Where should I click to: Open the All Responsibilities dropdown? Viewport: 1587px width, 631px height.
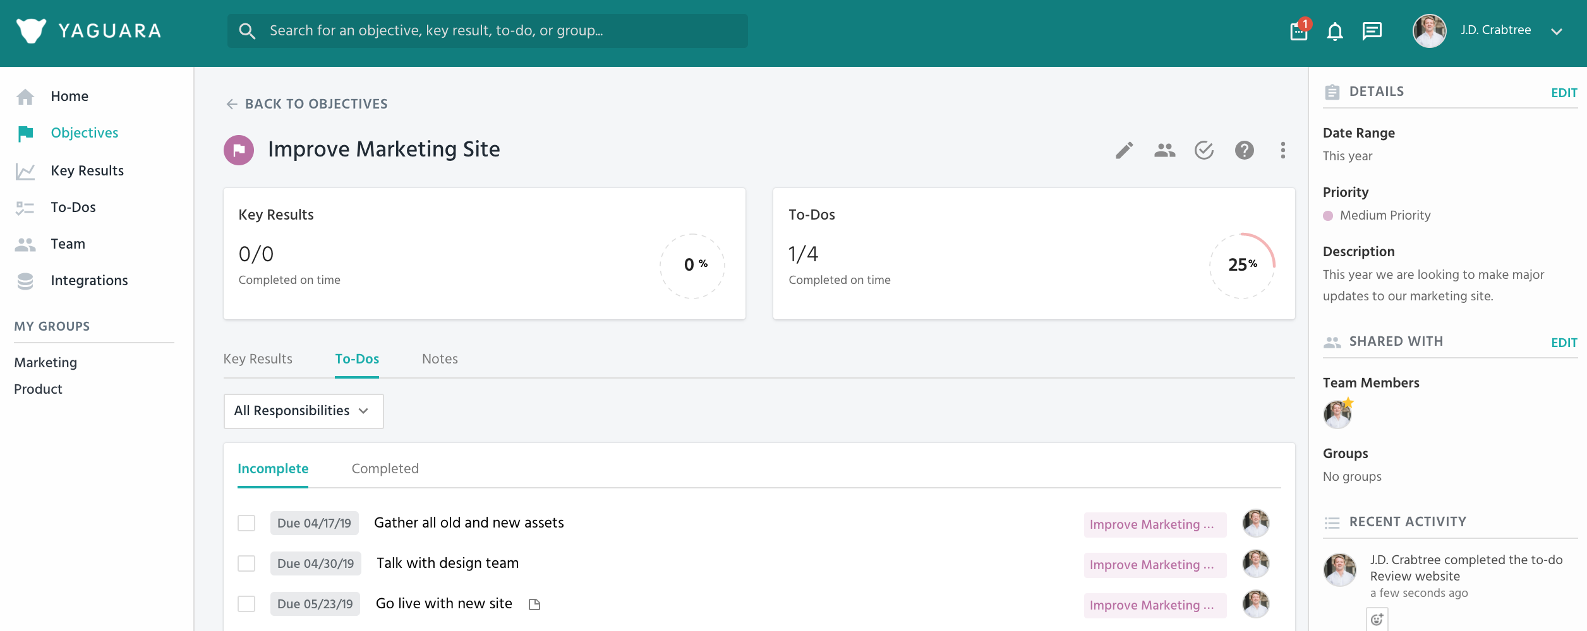click(304, 411)
